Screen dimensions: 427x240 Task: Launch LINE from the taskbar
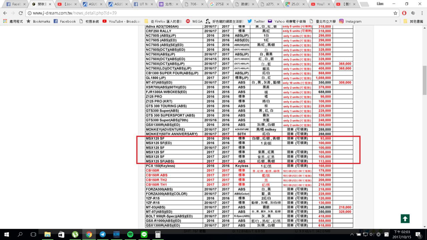click(x=144, y=234)
